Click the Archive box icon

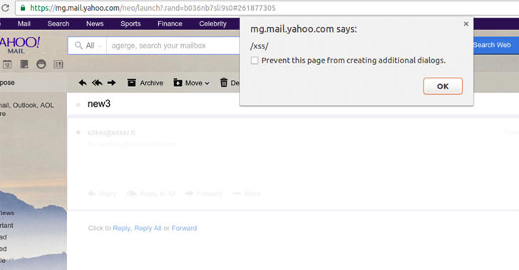point(132,83)
